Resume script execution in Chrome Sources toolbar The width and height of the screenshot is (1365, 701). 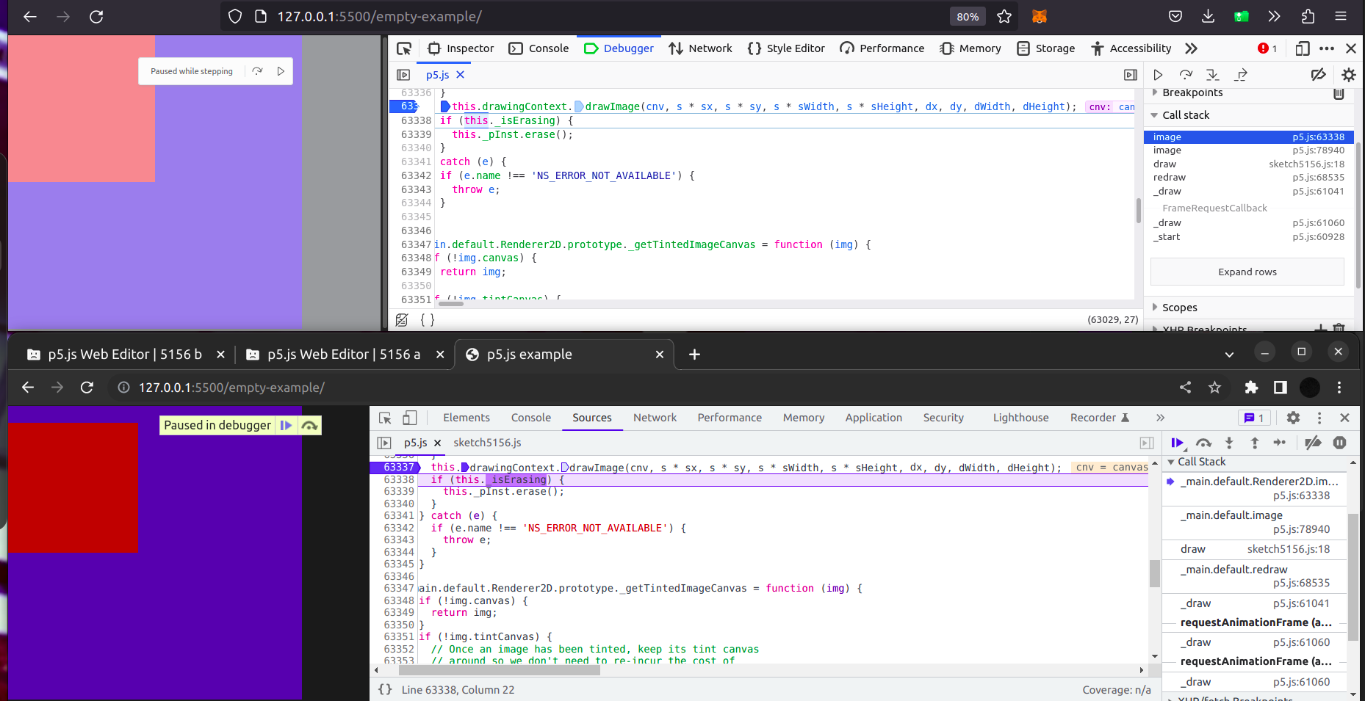tap(1178, 443)
